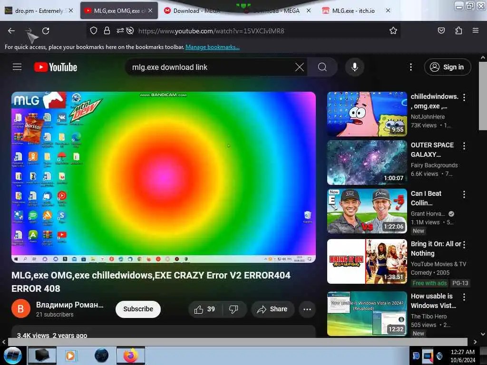Open the Firefox extensions puzzle icon
Image resolution: width=487 pixels, height=365 pixels.
458,30
